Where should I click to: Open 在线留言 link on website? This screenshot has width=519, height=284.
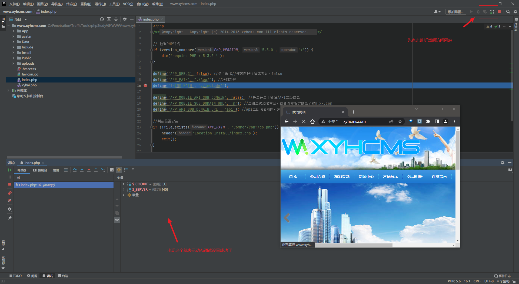(x=439, y=177)
